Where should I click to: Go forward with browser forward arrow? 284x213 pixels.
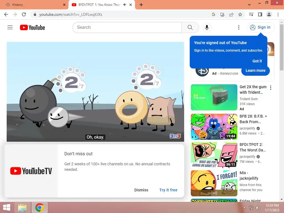pyautogui.click(x=15, y=14)
